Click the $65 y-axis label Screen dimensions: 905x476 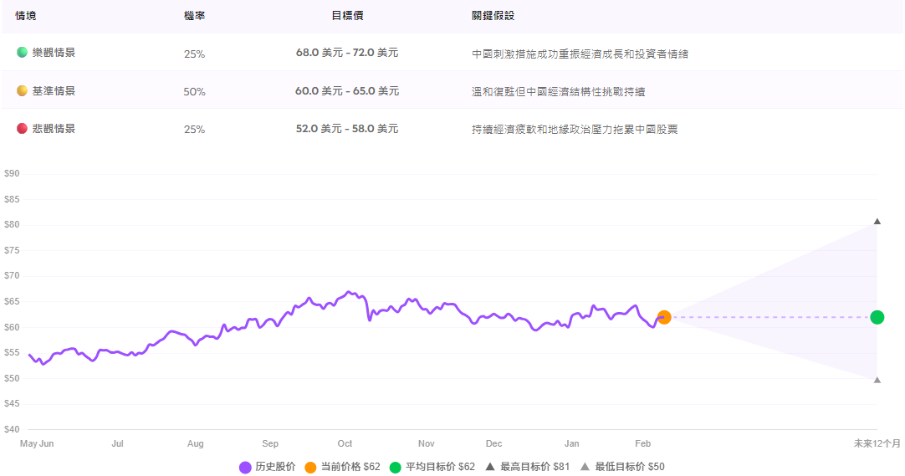point(12,301)
